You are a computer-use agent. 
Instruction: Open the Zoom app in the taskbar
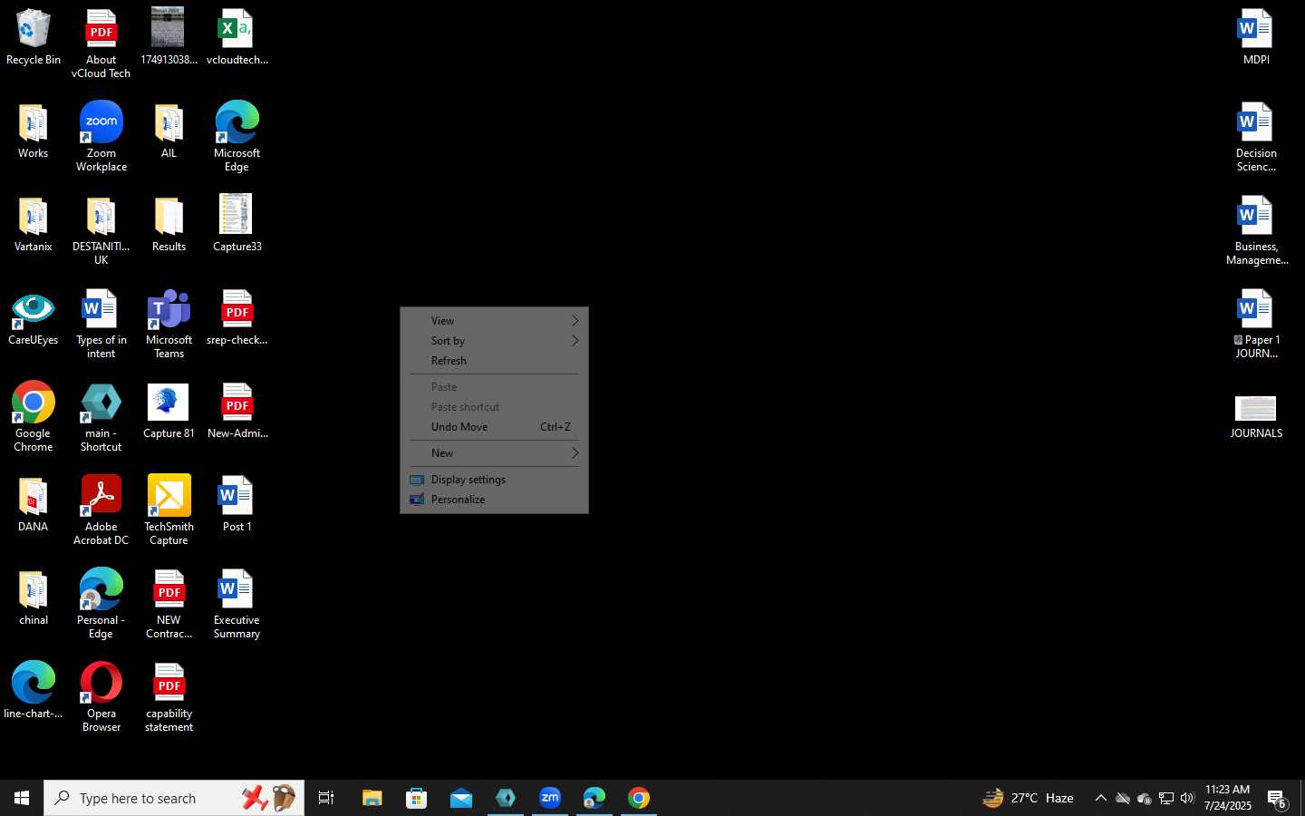[x=550, y=798]
